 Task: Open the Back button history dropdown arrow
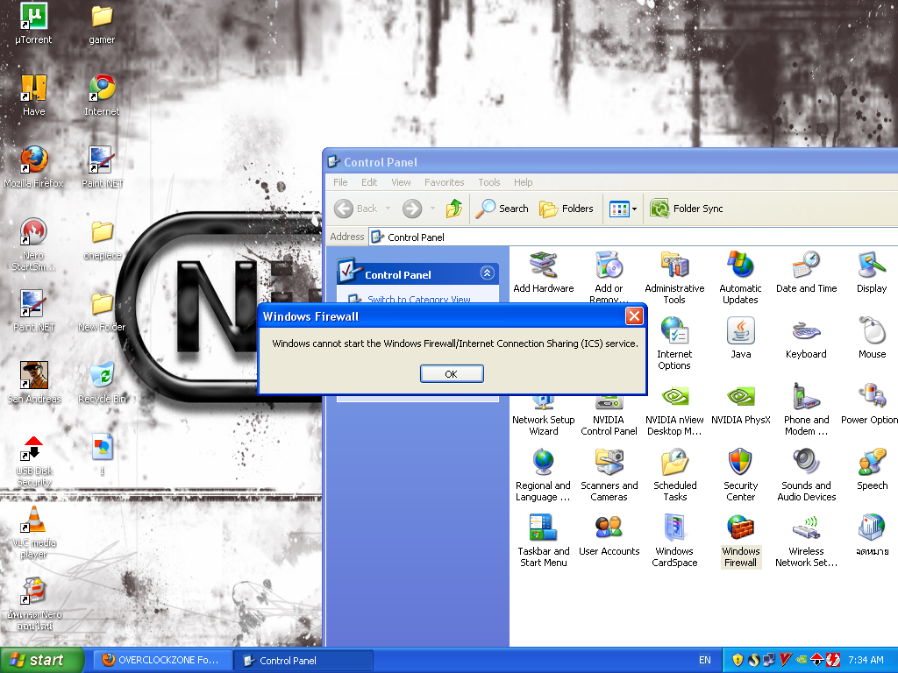(x=388, y=209)
